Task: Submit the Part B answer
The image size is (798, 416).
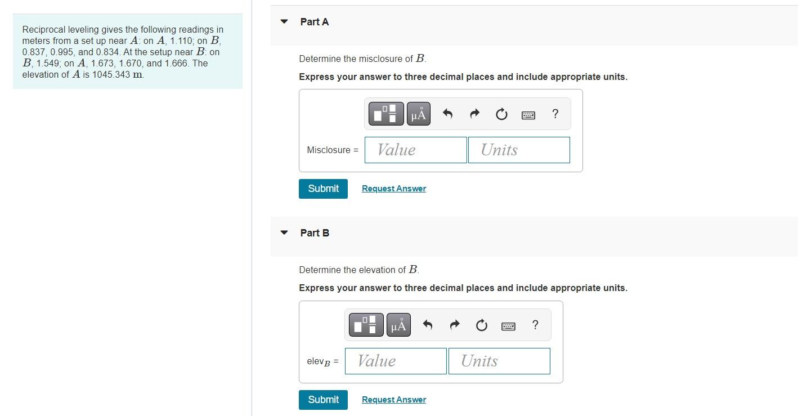Action: click(322, 399)
